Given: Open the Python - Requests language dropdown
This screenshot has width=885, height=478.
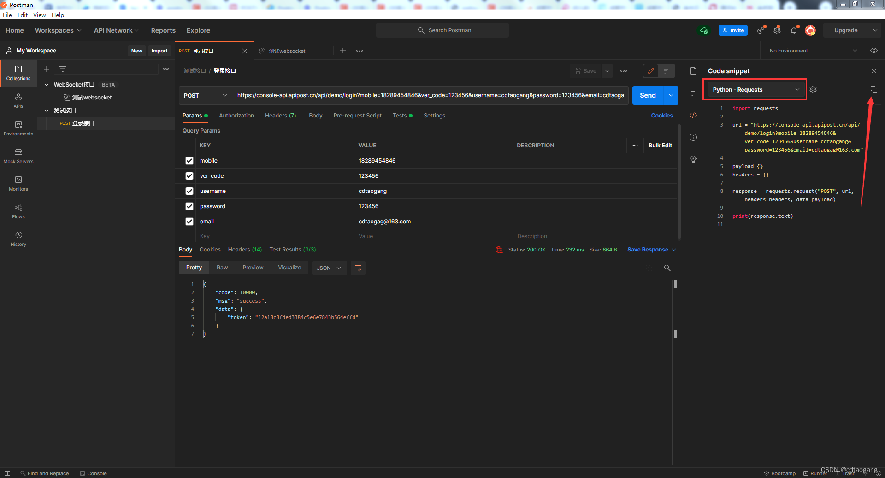Looking at the screenshot, I should pyautogui.click(x=755, y=90).
